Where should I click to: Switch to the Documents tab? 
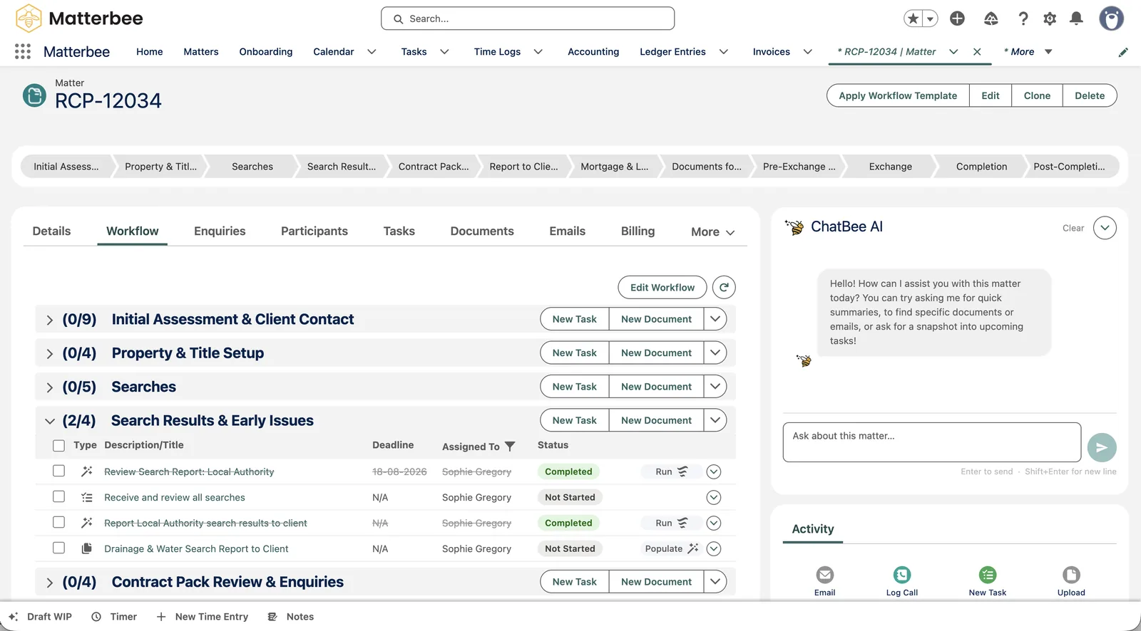coord(482,231)
